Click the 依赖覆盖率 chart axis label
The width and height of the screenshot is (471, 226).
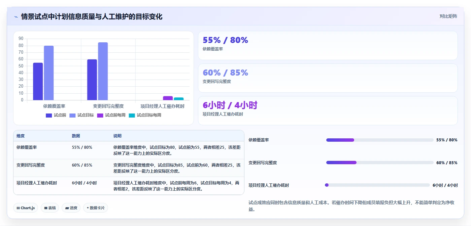click(54, 106)
